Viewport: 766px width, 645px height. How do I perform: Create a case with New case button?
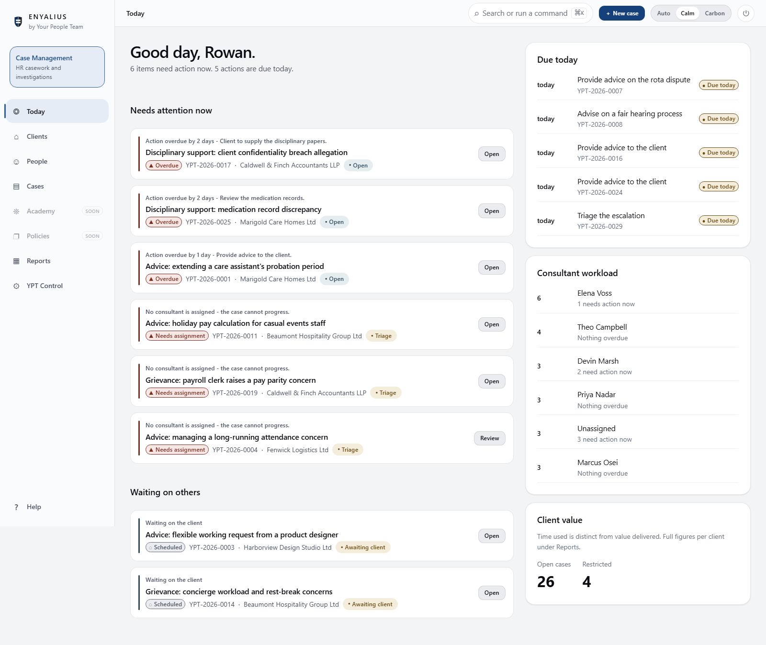(622, 13)
